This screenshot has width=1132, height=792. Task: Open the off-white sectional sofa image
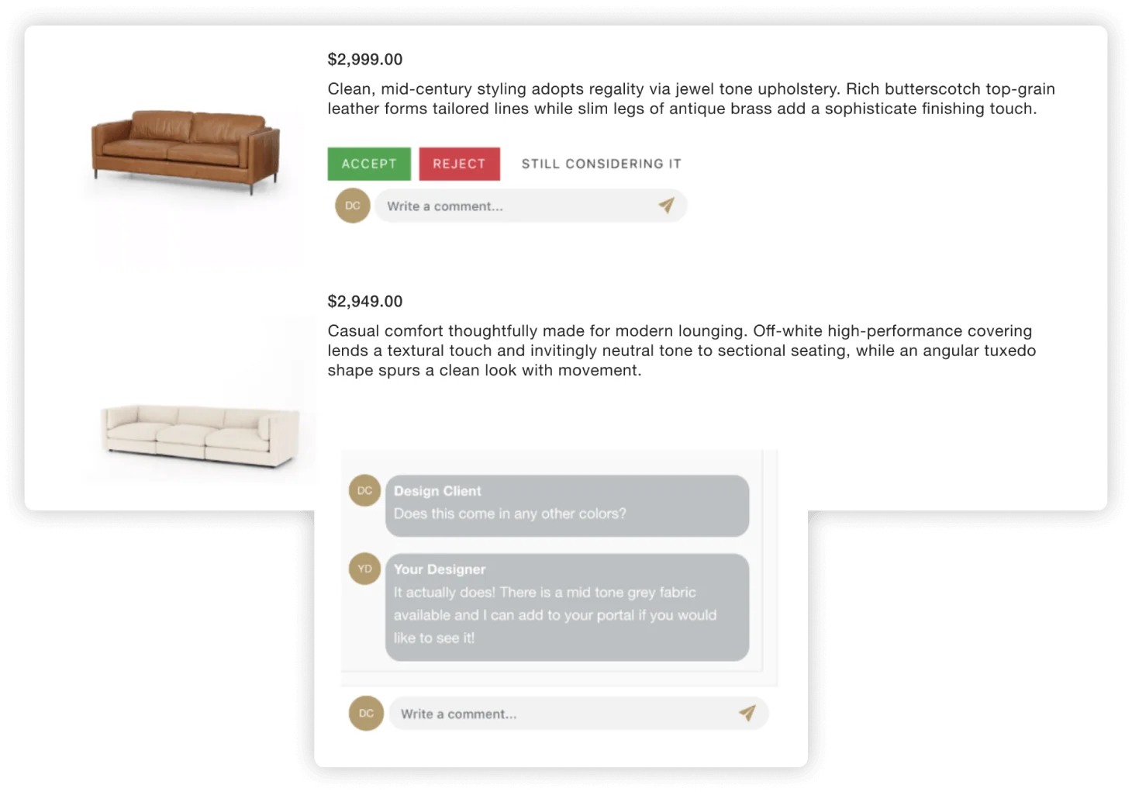200,434
